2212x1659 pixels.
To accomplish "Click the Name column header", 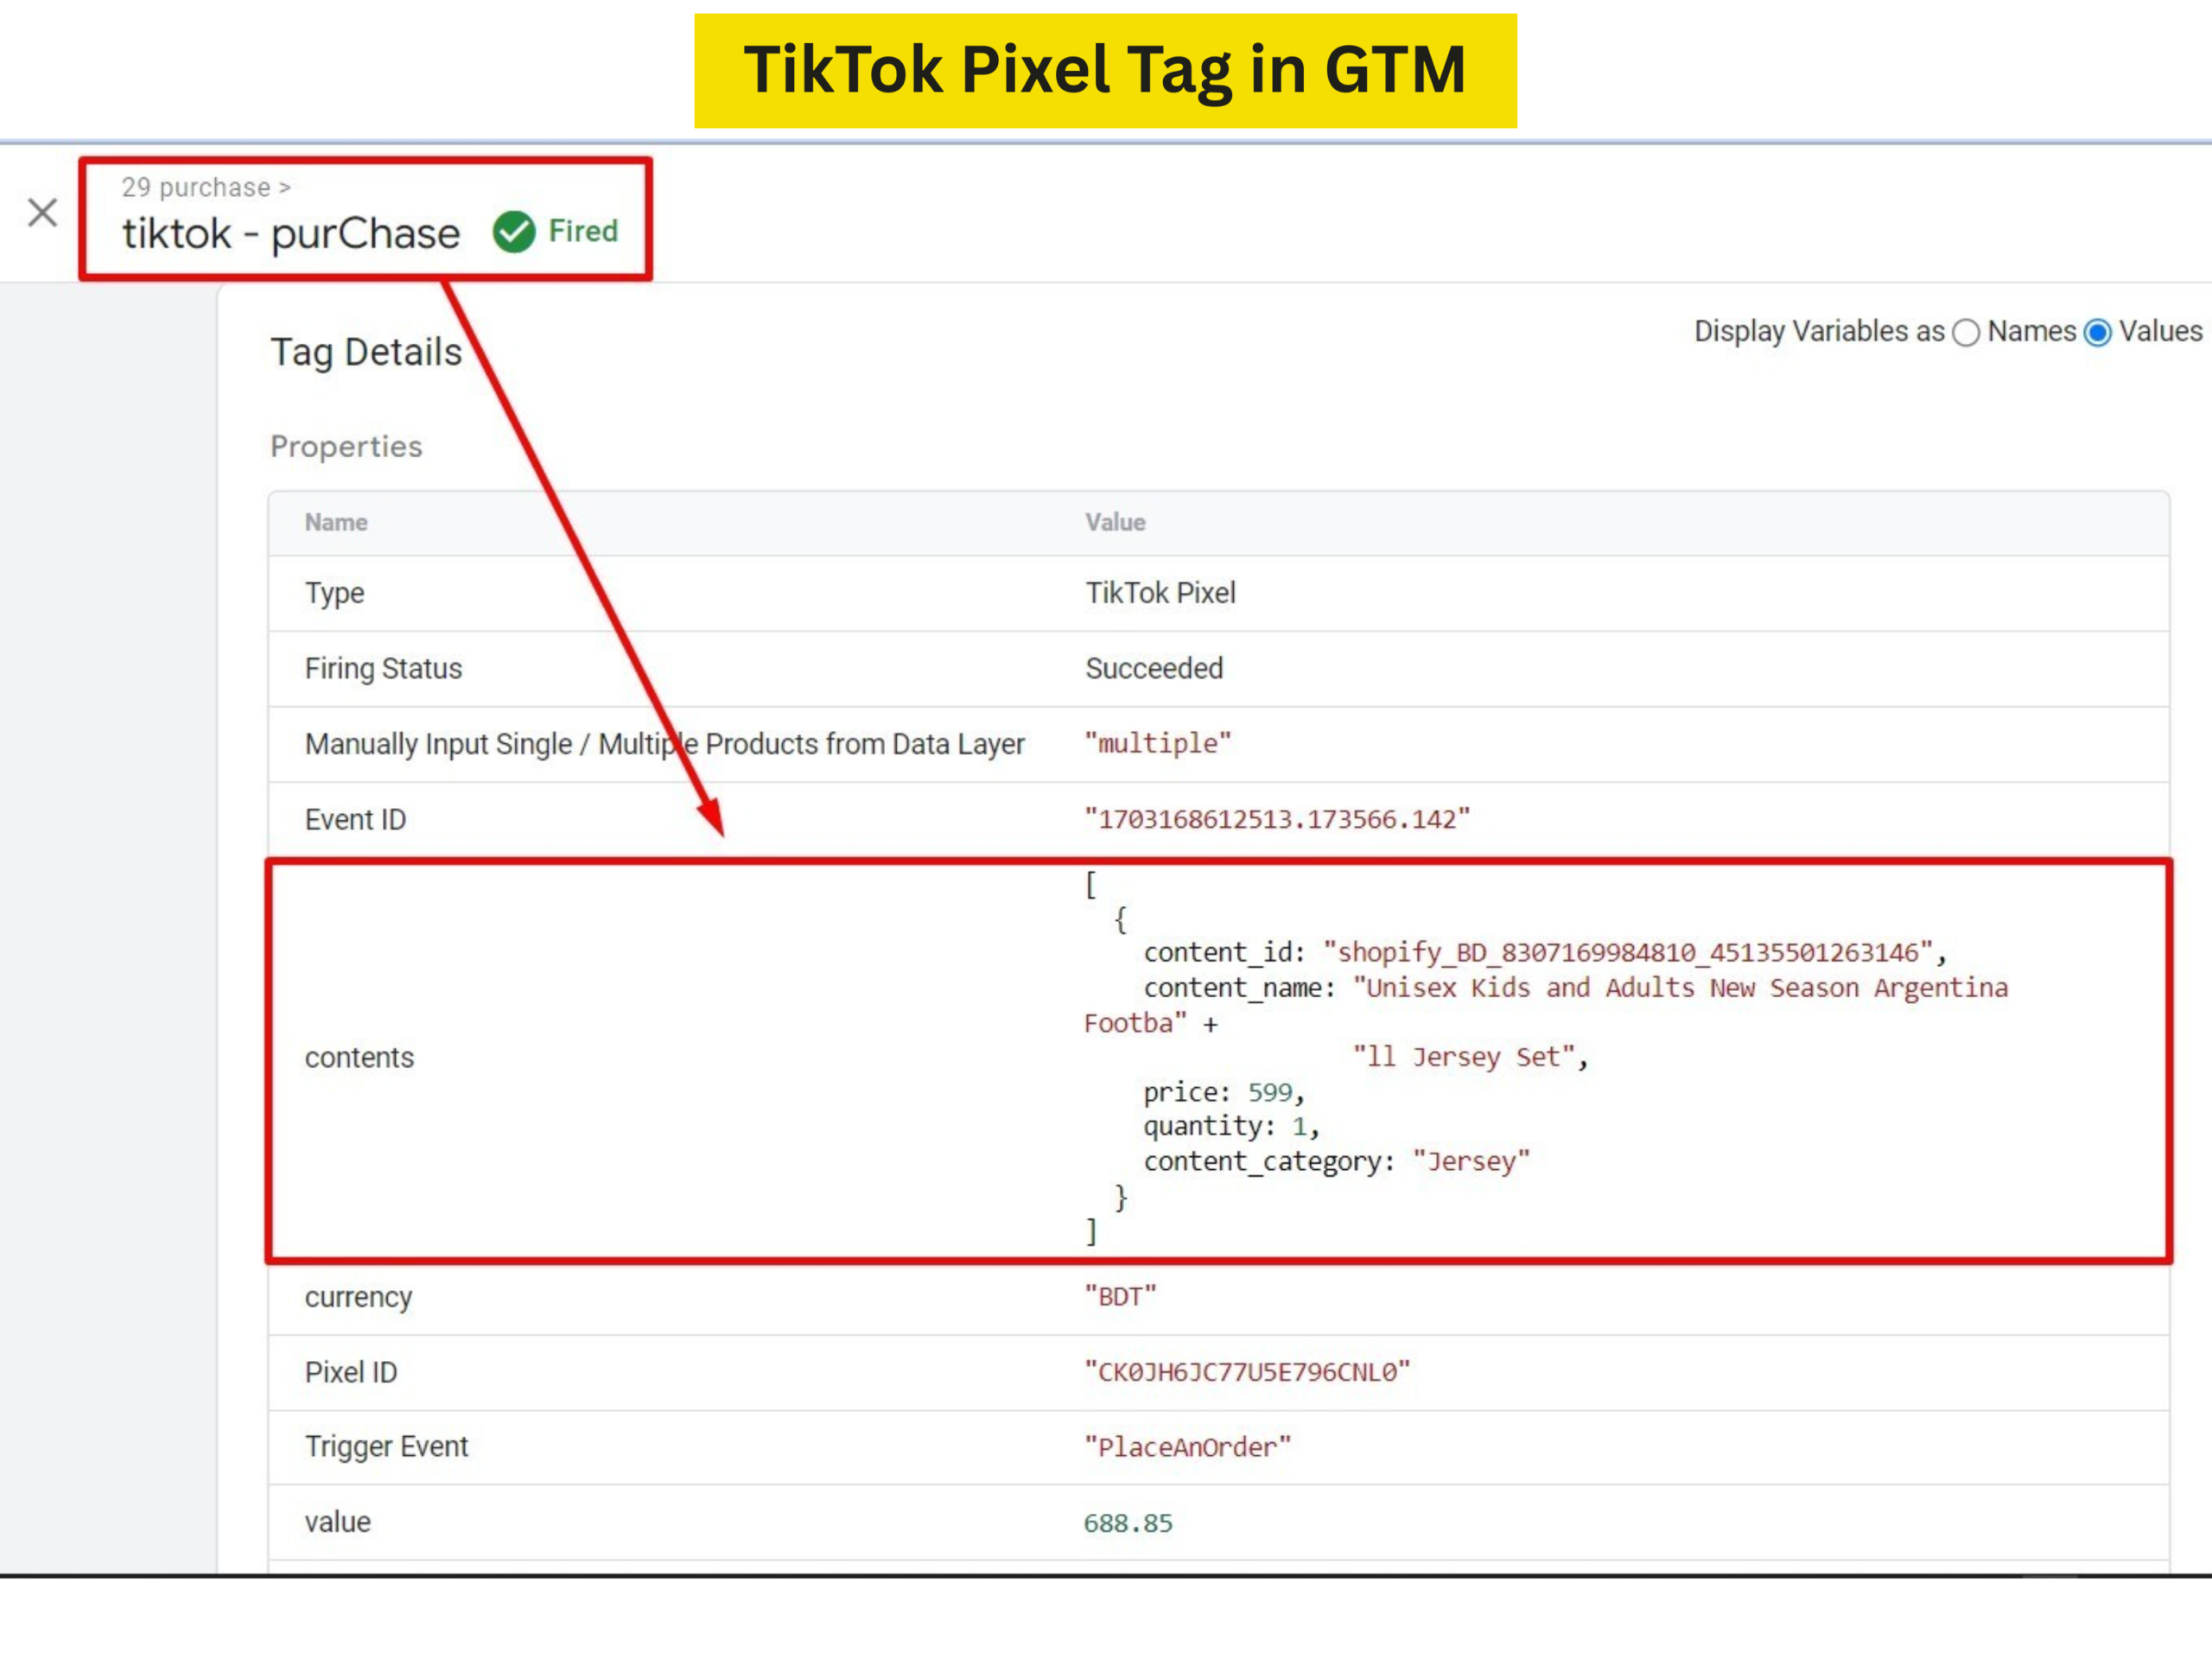I will coord(336,522).
